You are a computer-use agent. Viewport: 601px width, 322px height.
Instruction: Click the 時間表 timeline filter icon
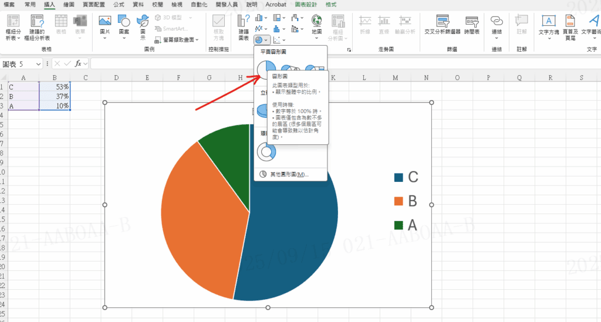pos(471,27)
